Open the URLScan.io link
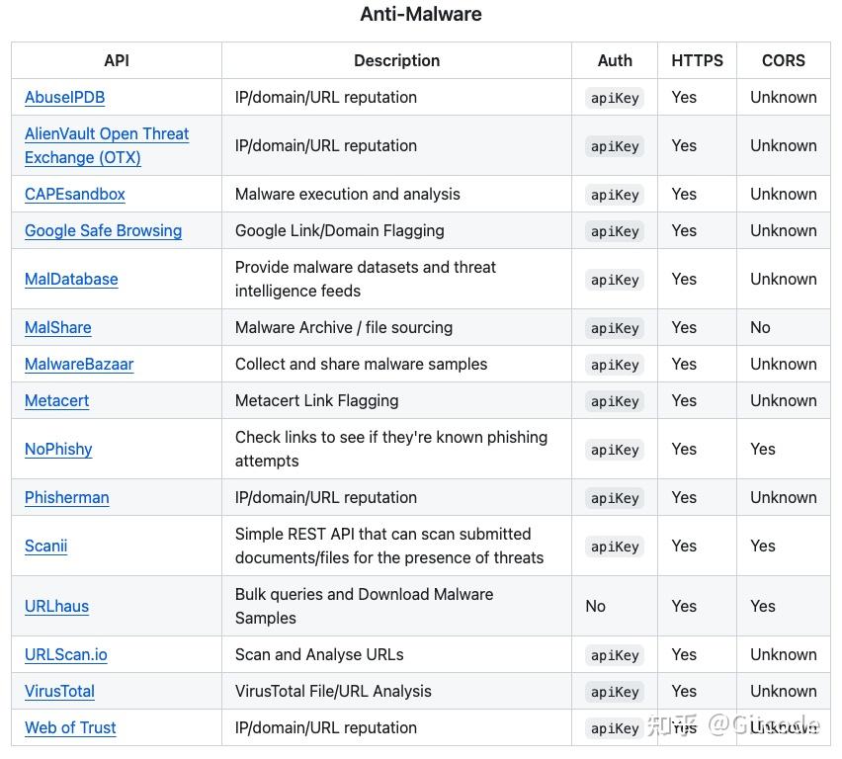 pyautogui.click(x=65, y=655)
